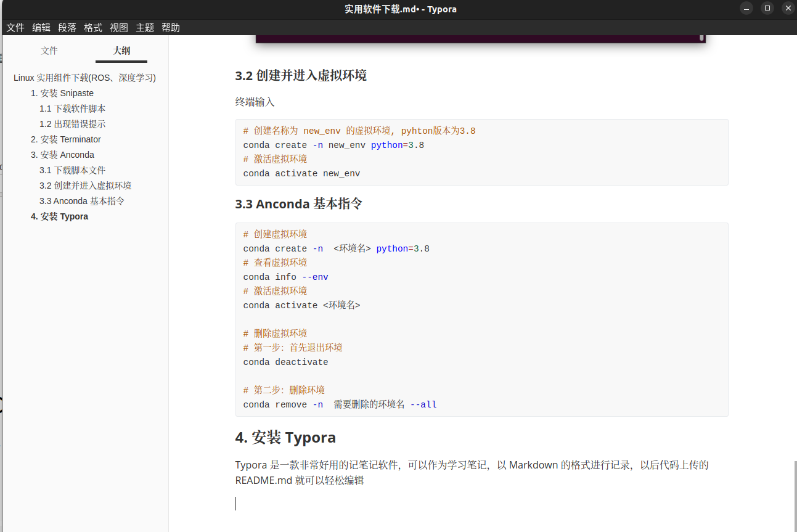Screen dimensions: 797x532
Task: Open the 格式 menu
Action: point(93,28)
